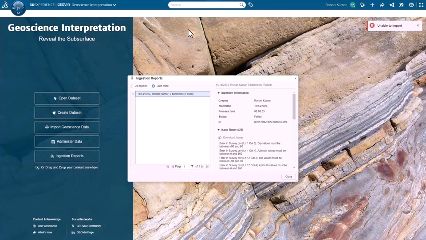
Task: Collapse the Issue Report (23) section
Action: click(218, 130)
